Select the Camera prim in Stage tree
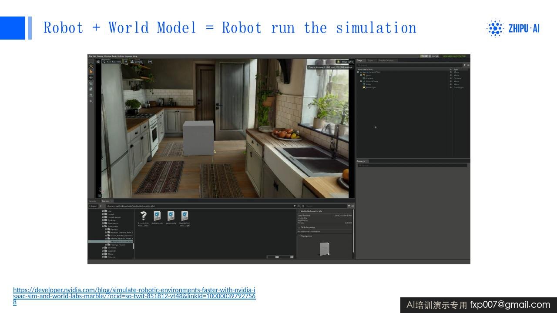This screenshot has width=557, height=313. click(370, 78)
